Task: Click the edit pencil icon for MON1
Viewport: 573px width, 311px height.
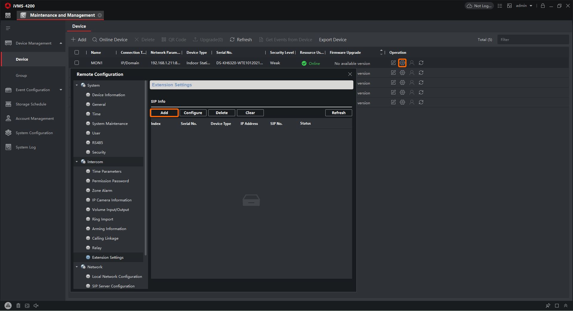Action: (393, 63)
